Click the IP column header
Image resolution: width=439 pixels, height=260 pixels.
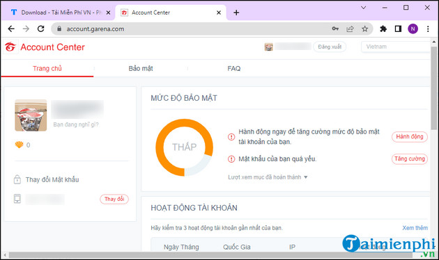(x=292, y=247)
